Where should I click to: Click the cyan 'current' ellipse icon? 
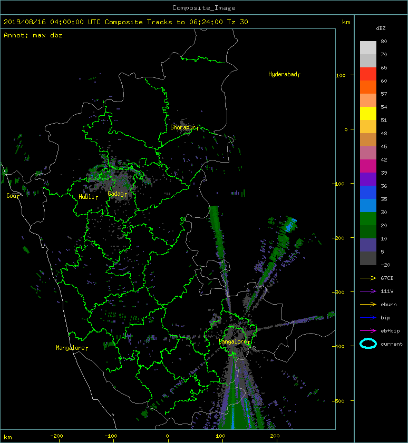pyautogui.click(x=368, y=344)
